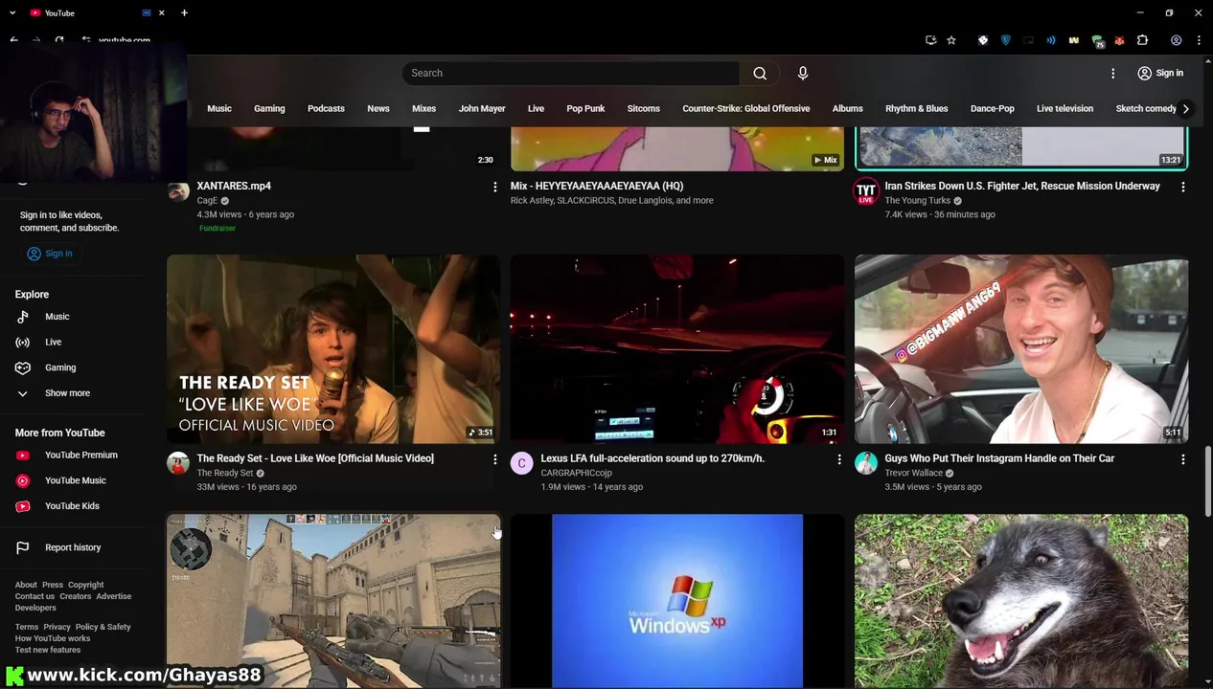Click the Fundraiser label under XANTARES.mp4
This screenshot has width=1213, height=689.
tap(217, 229)
